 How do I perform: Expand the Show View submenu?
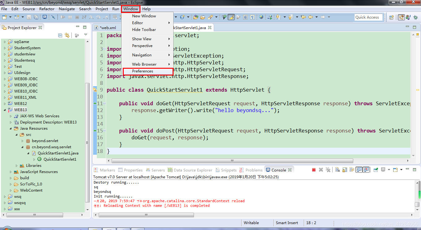147,39
